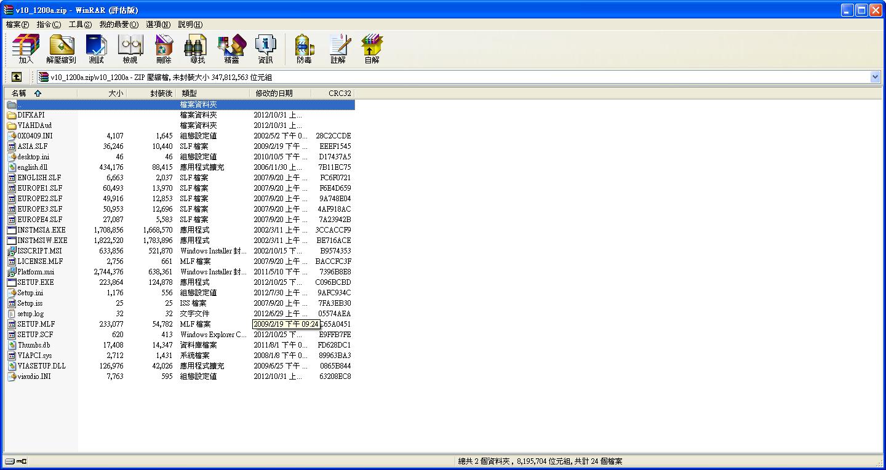Viewport: 886px width, 470px height.
Task: Click the 解壓縮到 (Extract To) icon
Action: point(61,49)
